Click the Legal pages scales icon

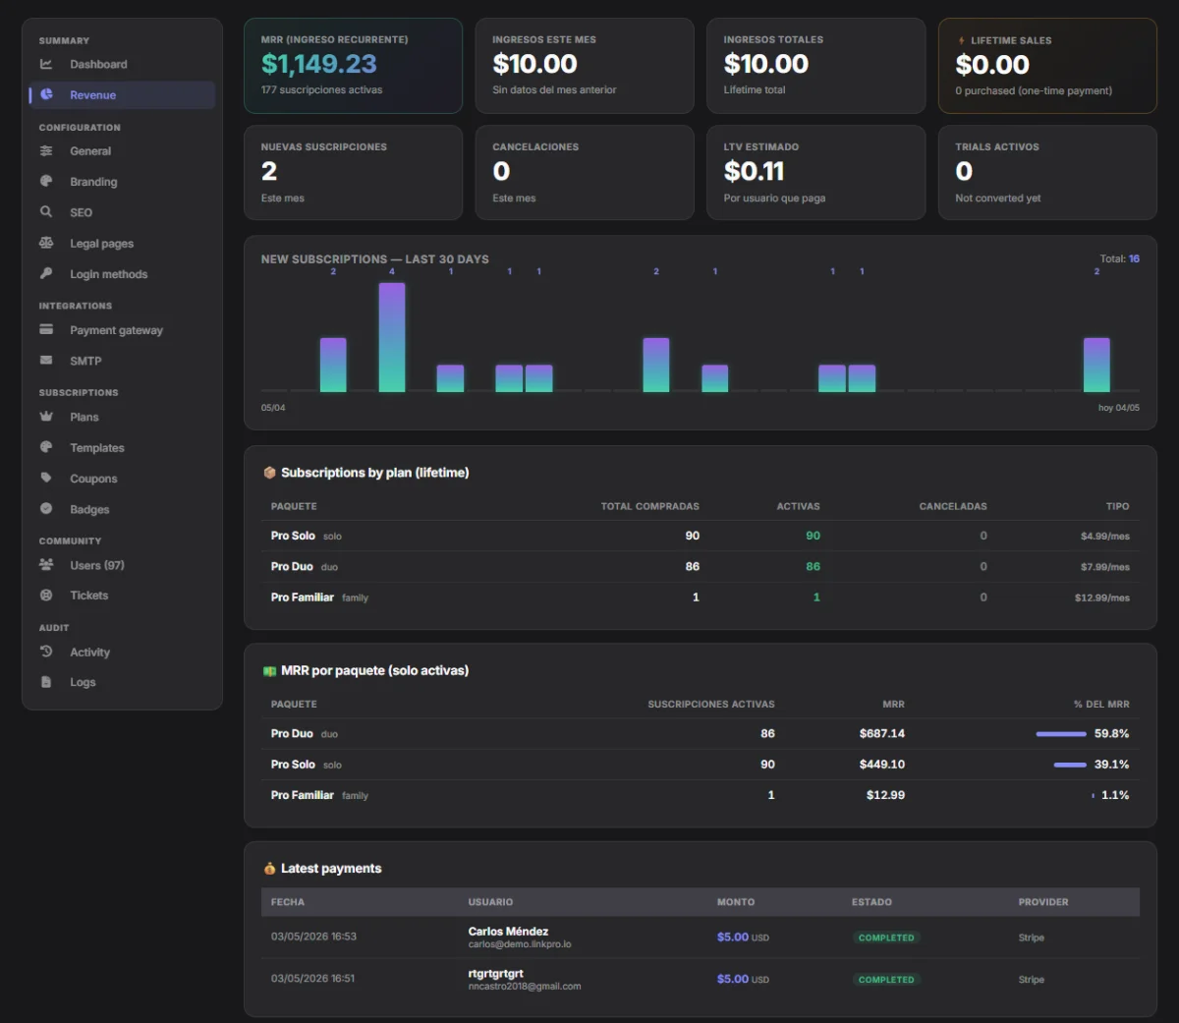pyautogui.click(x=46, y=243)
